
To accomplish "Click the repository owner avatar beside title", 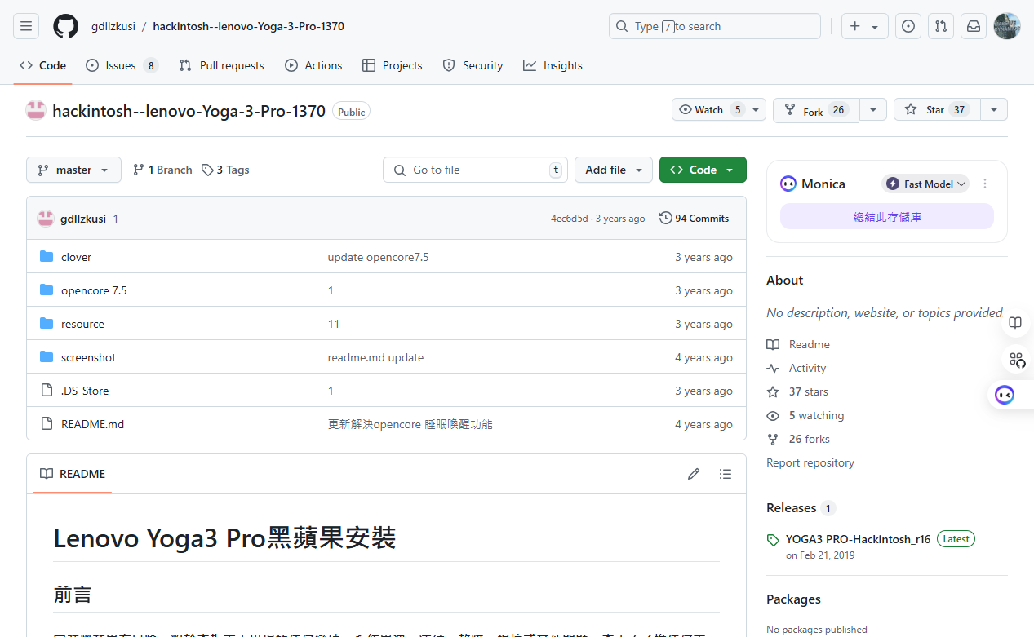I will [x=36, y=111].
